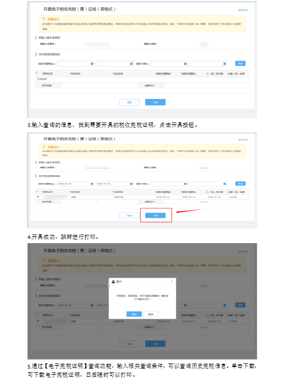Click empty payment-date start field in first screenshot
289x382 pixels.
coord(169,64)
